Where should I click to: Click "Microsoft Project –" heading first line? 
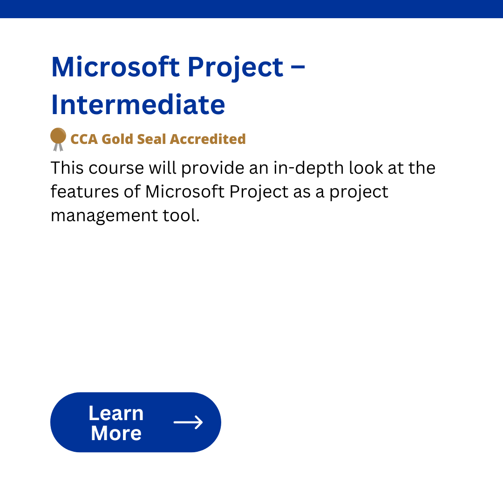pos(178,67)
